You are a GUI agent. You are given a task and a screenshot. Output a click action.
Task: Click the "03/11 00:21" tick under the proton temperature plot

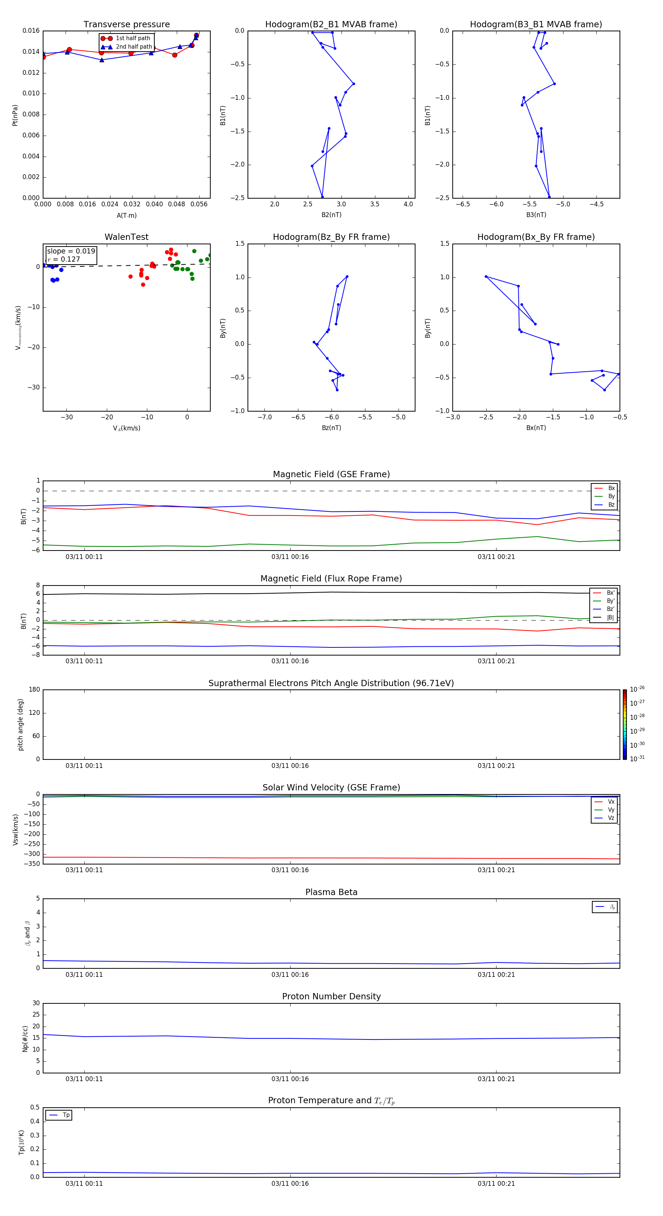click(496, 1184)
